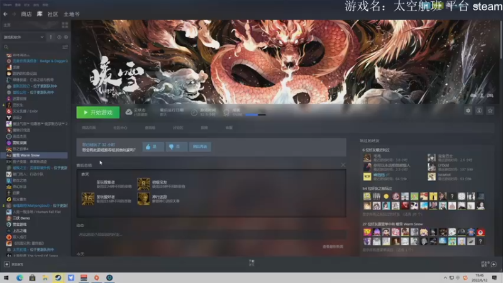Start the game with 开始游戏 button
Screen dimensions: 503x283
point(98,113)
